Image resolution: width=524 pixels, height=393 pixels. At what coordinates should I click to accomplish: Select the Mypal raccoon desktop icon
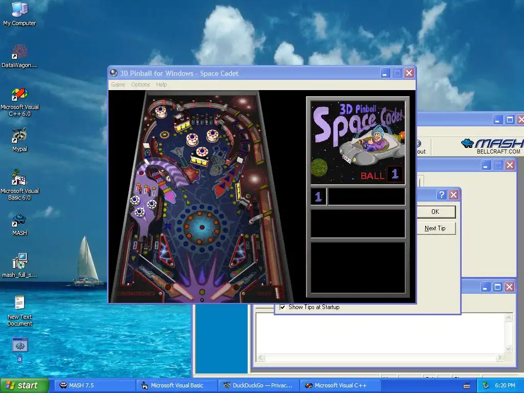(x=19, y=140)
